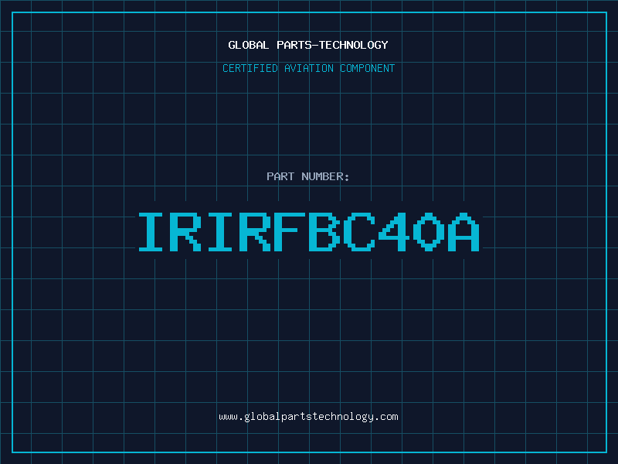
Task: Open the www.globalpartstechnology.com link
Action: click(x=308, y=417)
